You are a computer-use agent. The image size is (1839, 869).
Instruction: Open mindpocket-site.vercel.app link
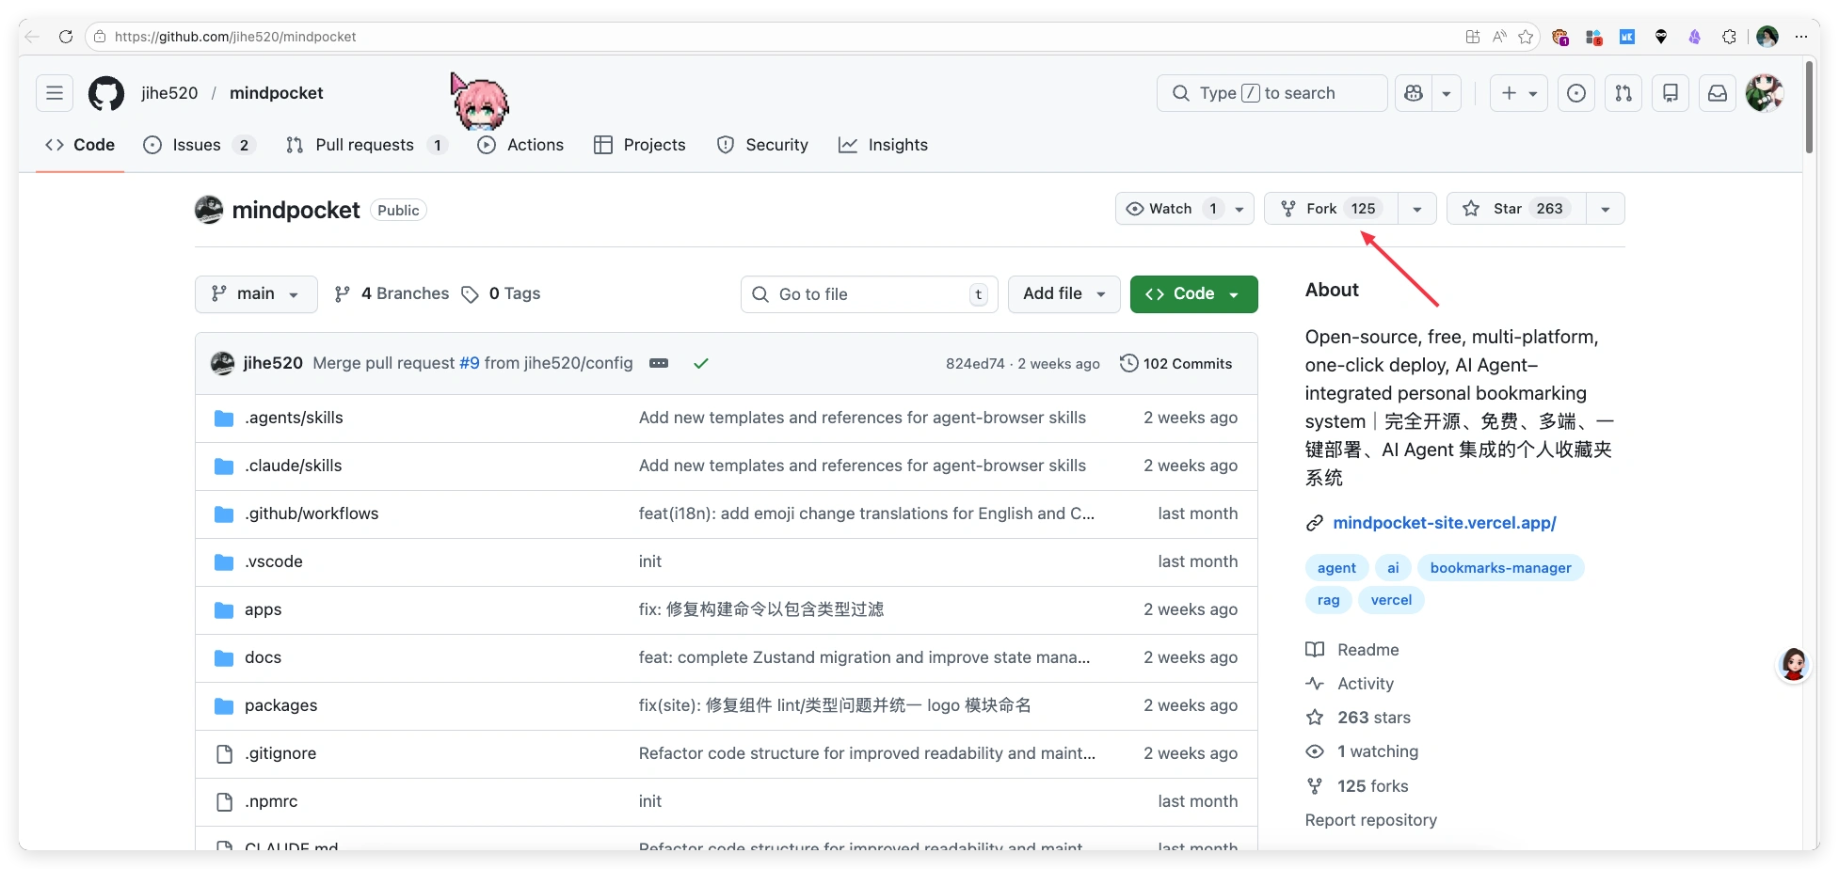pyautogui.click(x=1444, y=523)
